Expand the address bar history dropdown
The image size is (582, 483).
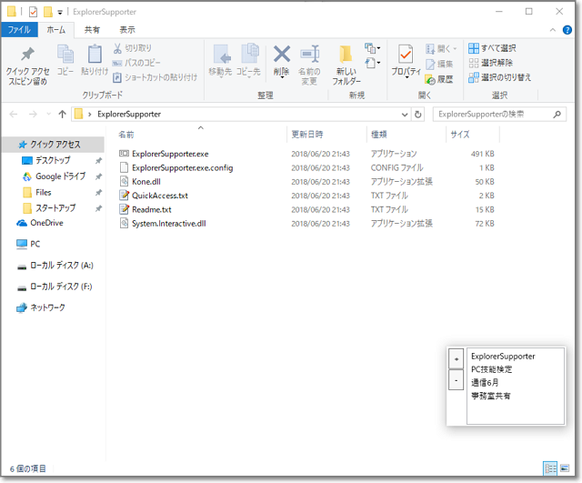(x=405, y=115)
